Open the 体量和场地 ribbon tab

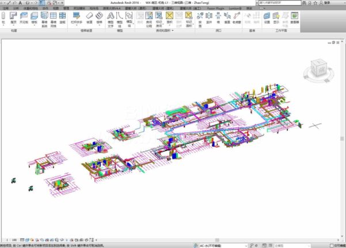coord(31,9)
